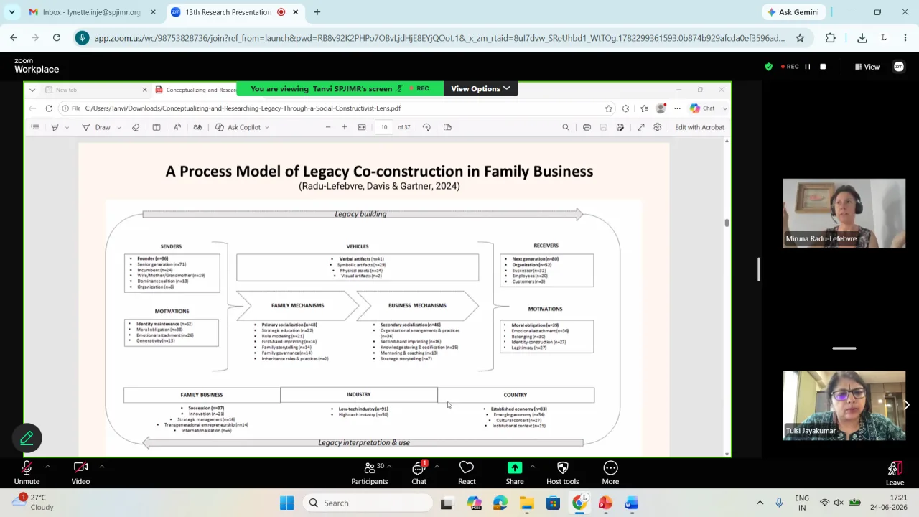Screen dimensions: 919x517
Task: Select Draw tool in shared PDF viewer
Action: [x=96, y=127]
